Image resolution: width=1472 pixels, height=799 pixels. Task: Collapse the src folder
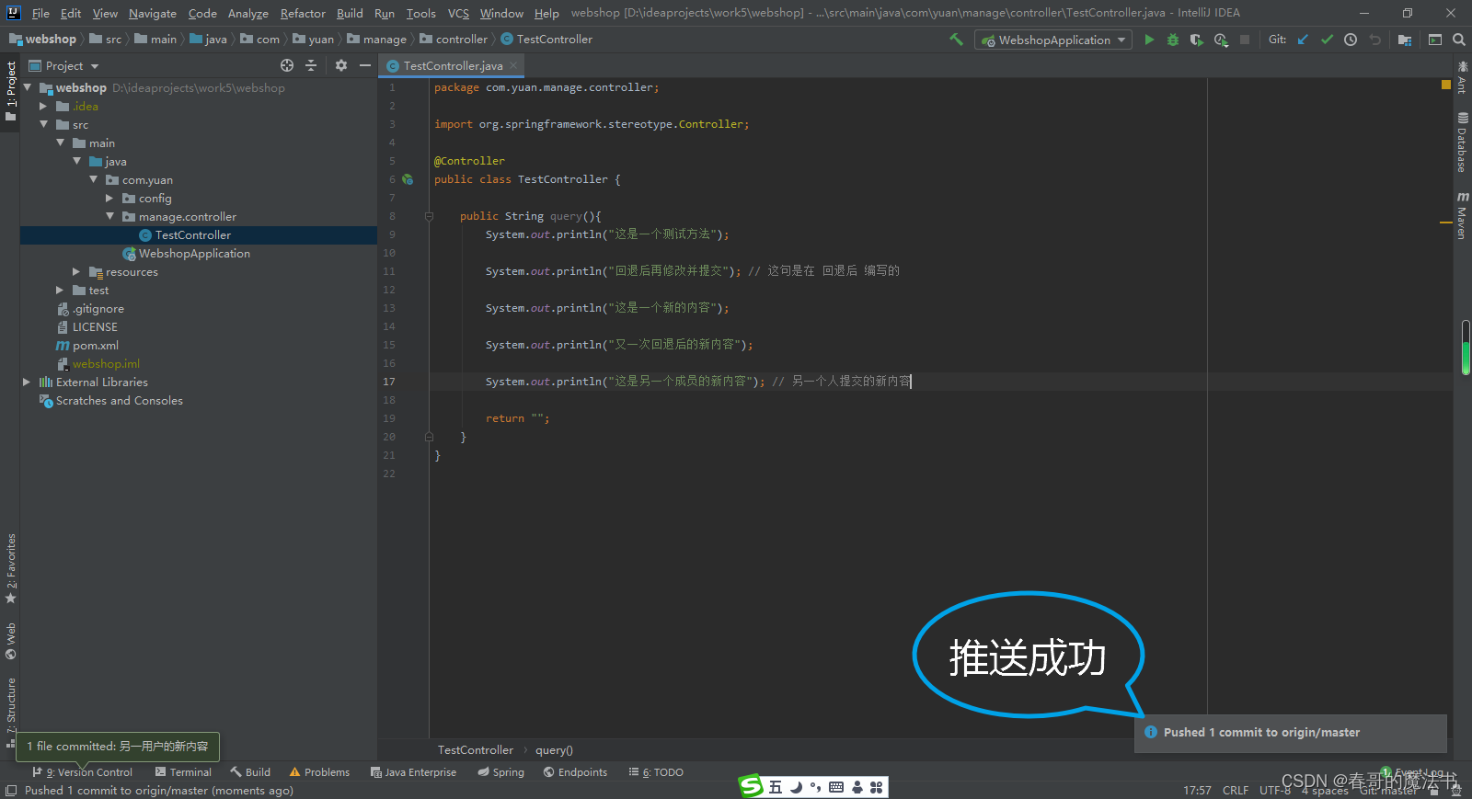click(x=43, y=124)
